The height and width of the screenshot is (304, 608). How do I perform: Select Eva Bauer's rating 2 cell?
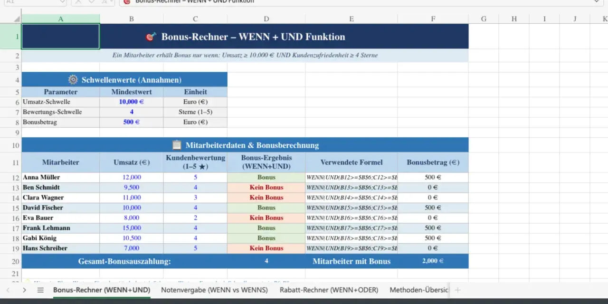tap(195, 218)
